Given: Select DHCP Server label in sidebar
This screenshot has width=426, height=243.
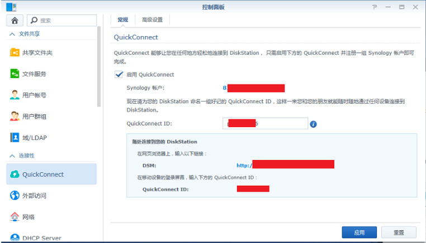Looking at the screenshot, I should (42, 238).
